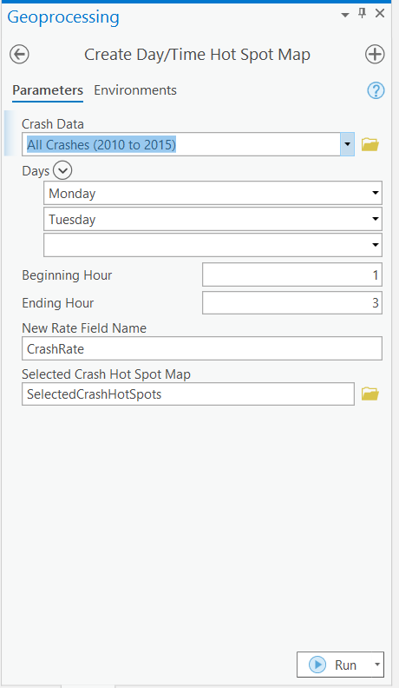The height and width of the screenshot is (688, 399).
Task: Open Geoprocessing pane options menu arrow
Action: click(345, 15)
